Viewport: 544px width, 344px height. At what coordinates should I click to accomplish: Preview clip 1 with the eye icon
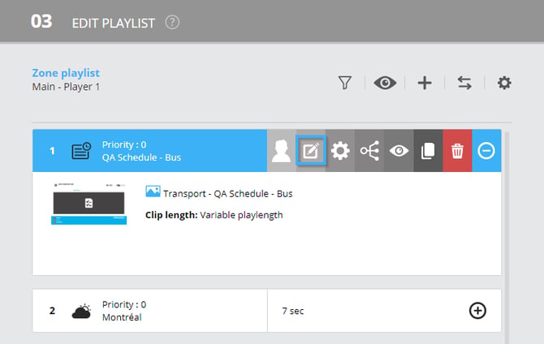[x=399, y=151]
